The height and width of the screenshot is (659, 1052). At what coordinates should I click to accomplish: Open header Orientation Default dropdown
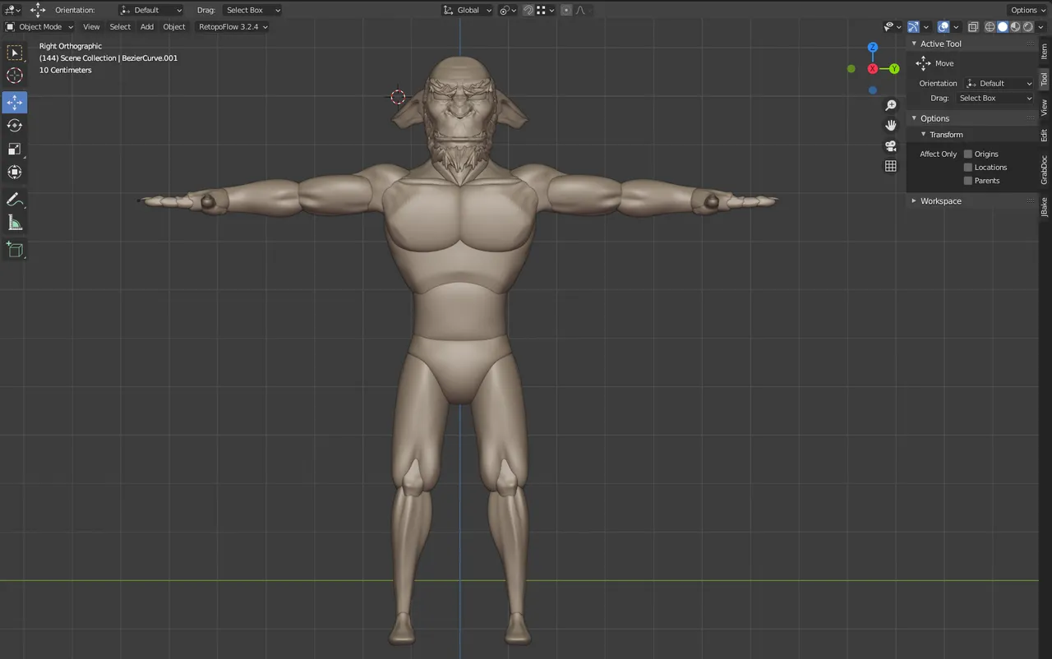(151, 10)
